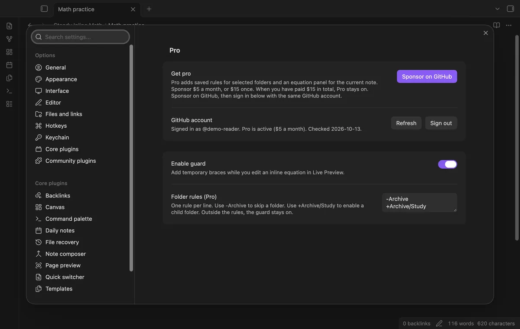The image size is (520, 329).
Task: Click the Search settings magnifier icon
Action: click(39, 37)
